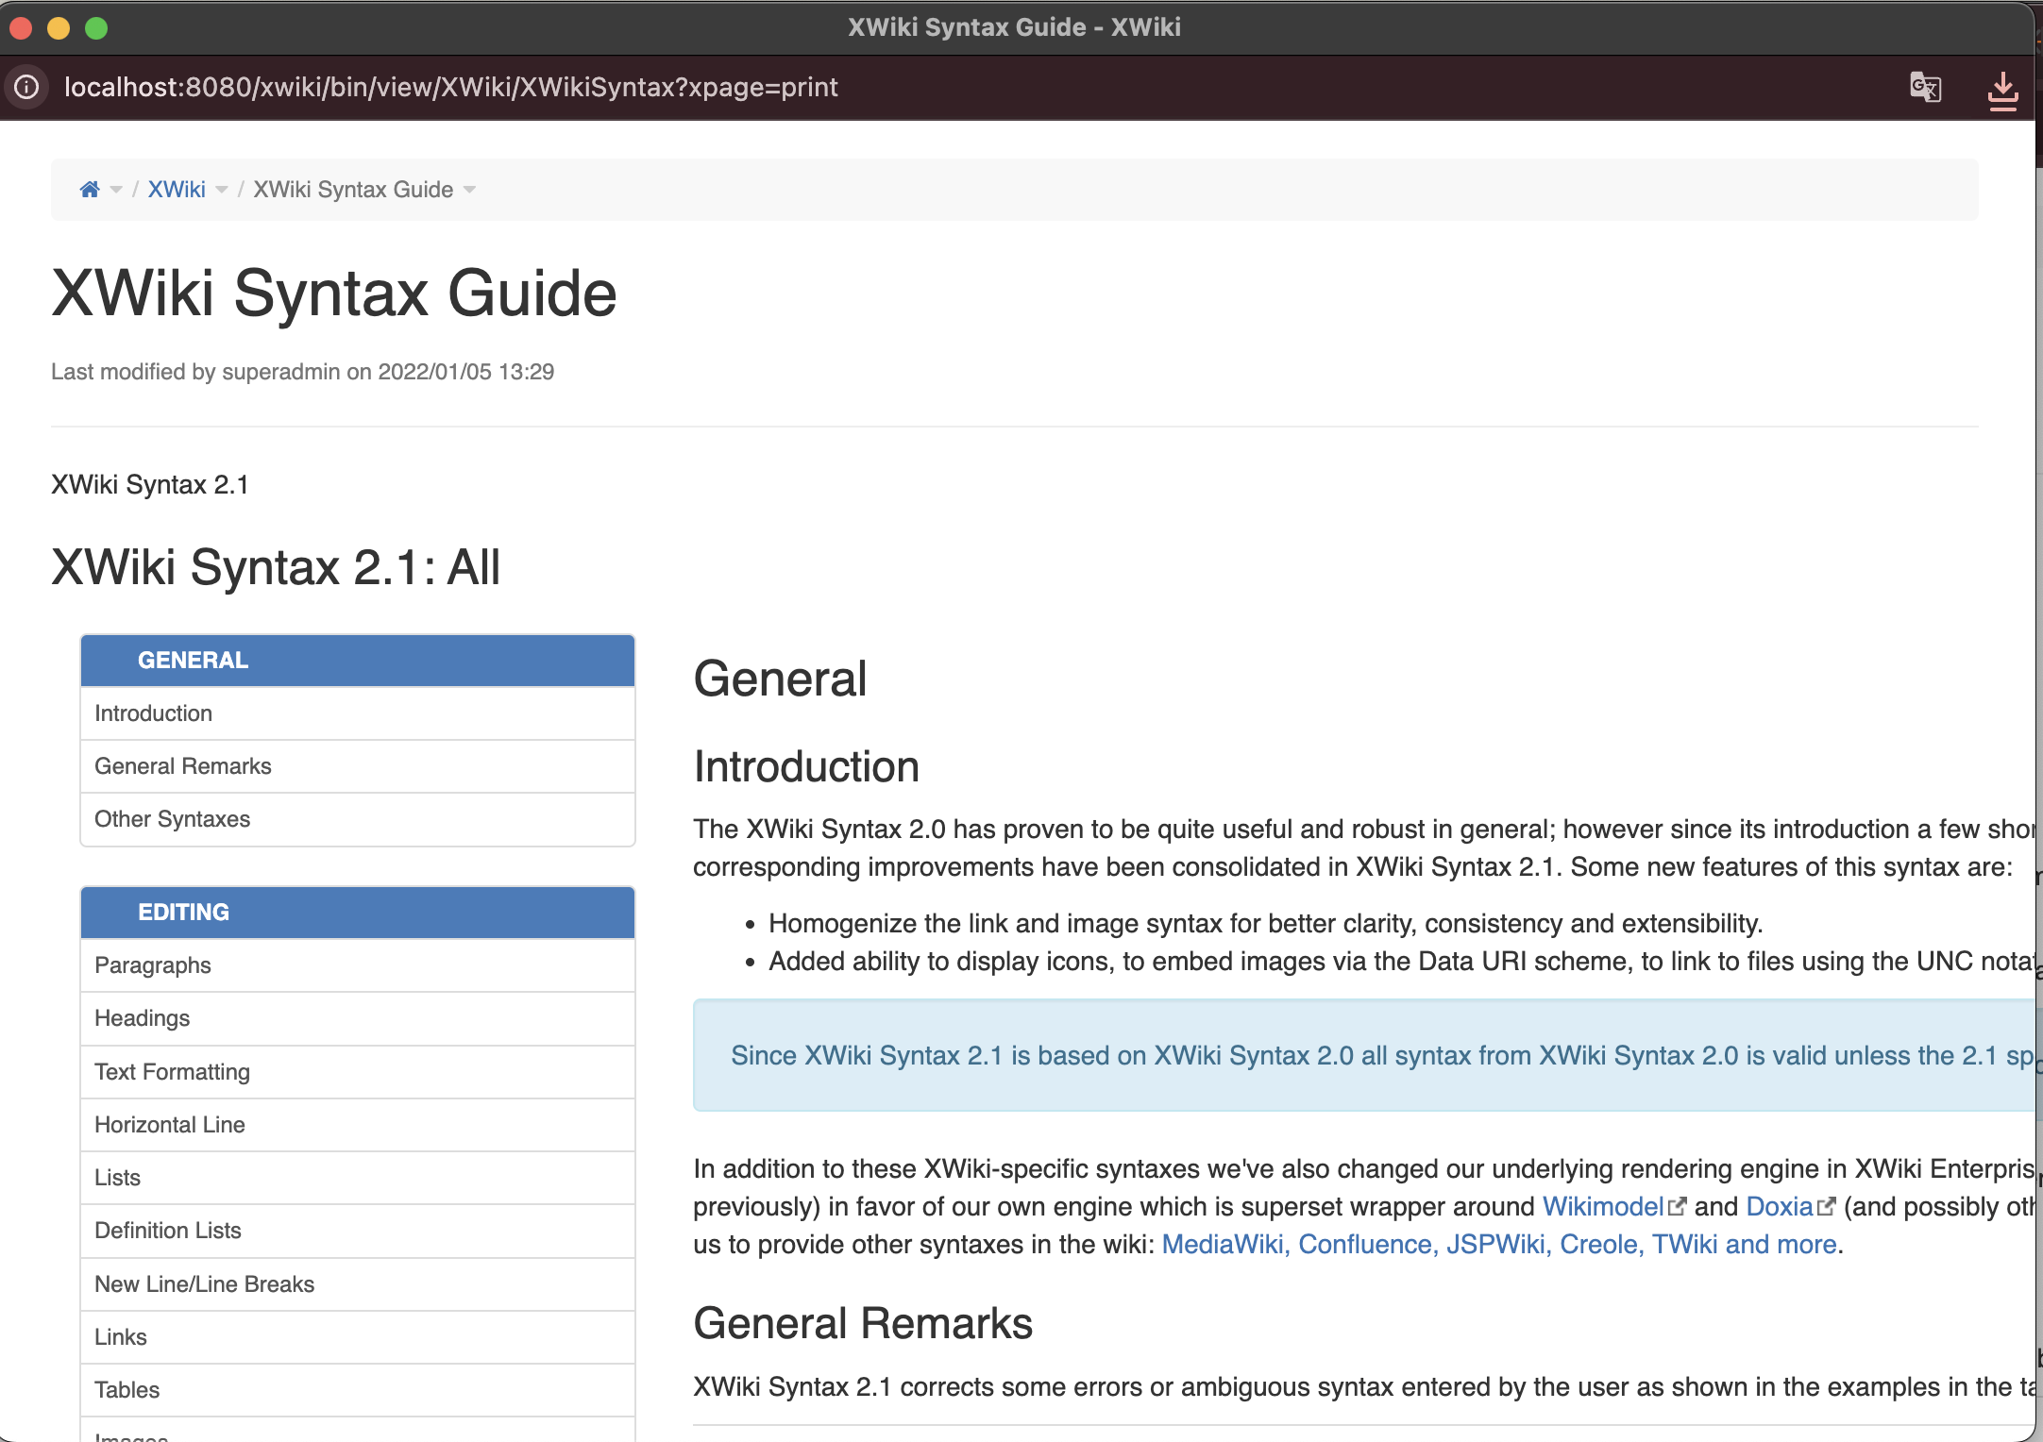This screenshot has height=1442, width=2043.
Task: Select General Remarks in sidebar
Action: [183, 766]
